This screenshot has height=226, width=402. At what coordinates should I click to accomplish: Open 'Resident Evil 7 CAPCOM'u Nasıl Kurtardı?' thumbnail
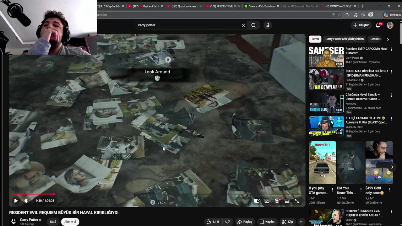(326, 57)
